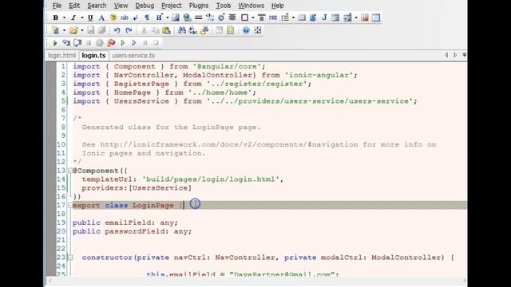The width and height of the screenshot is (511, 287).
Task: Open the Help menu
Action: point(278,6)
